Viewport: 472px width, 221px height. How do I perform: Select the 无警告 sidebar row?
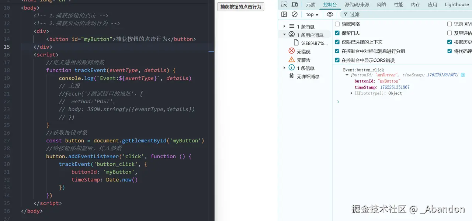click(x=305, y=60)
